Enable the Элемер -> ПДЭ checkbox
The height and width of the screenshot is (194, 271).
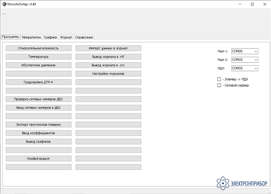point(219,79)
